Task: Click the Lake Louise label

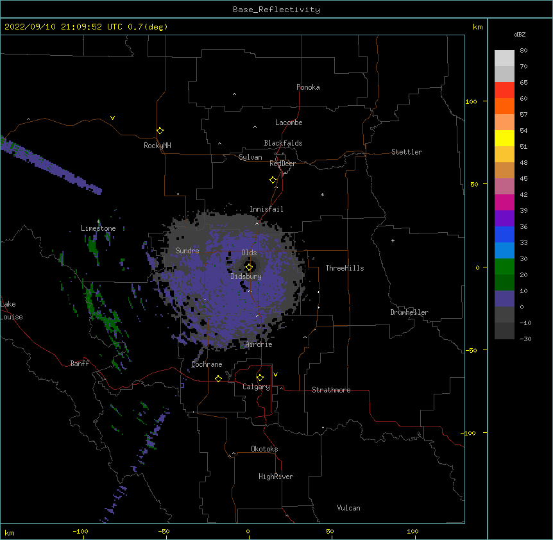Action: point(11,310)
